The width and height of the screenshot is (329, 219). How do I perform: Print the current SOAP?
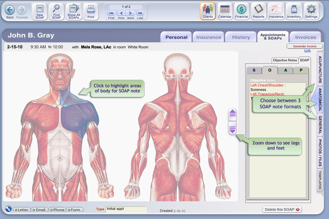click(91, 11)
